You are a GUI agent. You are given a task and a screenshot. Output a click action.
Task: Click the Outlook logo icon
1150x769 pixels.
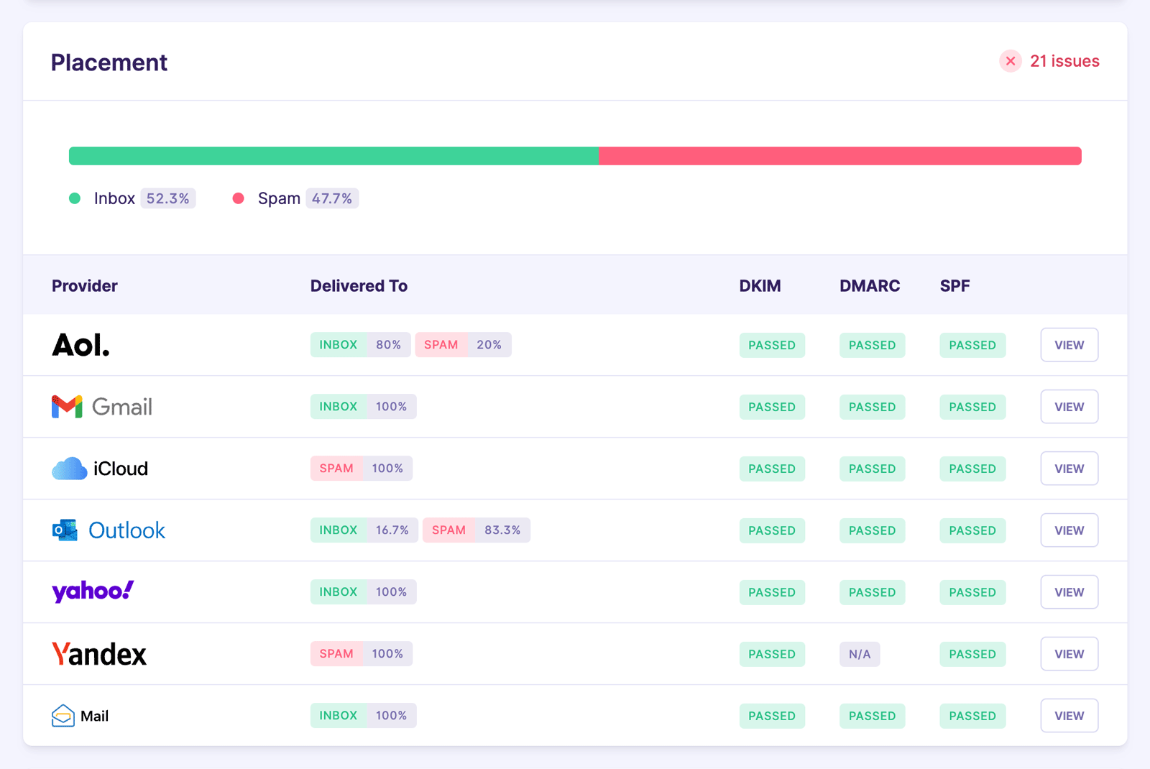(x=65, y=530)
